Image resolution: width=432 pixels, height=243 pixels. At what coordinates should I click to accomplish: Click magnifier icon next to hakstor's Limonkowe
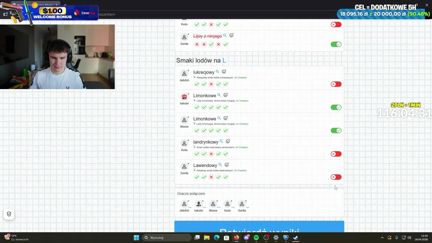[219, 95]
